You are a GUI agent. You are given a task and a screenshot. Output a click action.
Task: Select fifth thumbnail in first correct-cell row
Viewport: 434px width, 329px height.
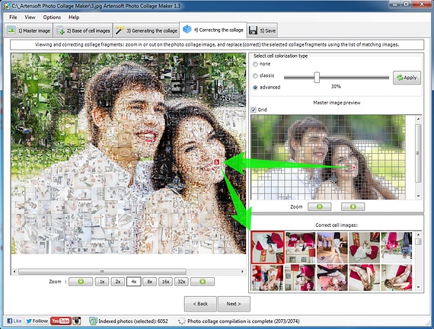point(397,248)
